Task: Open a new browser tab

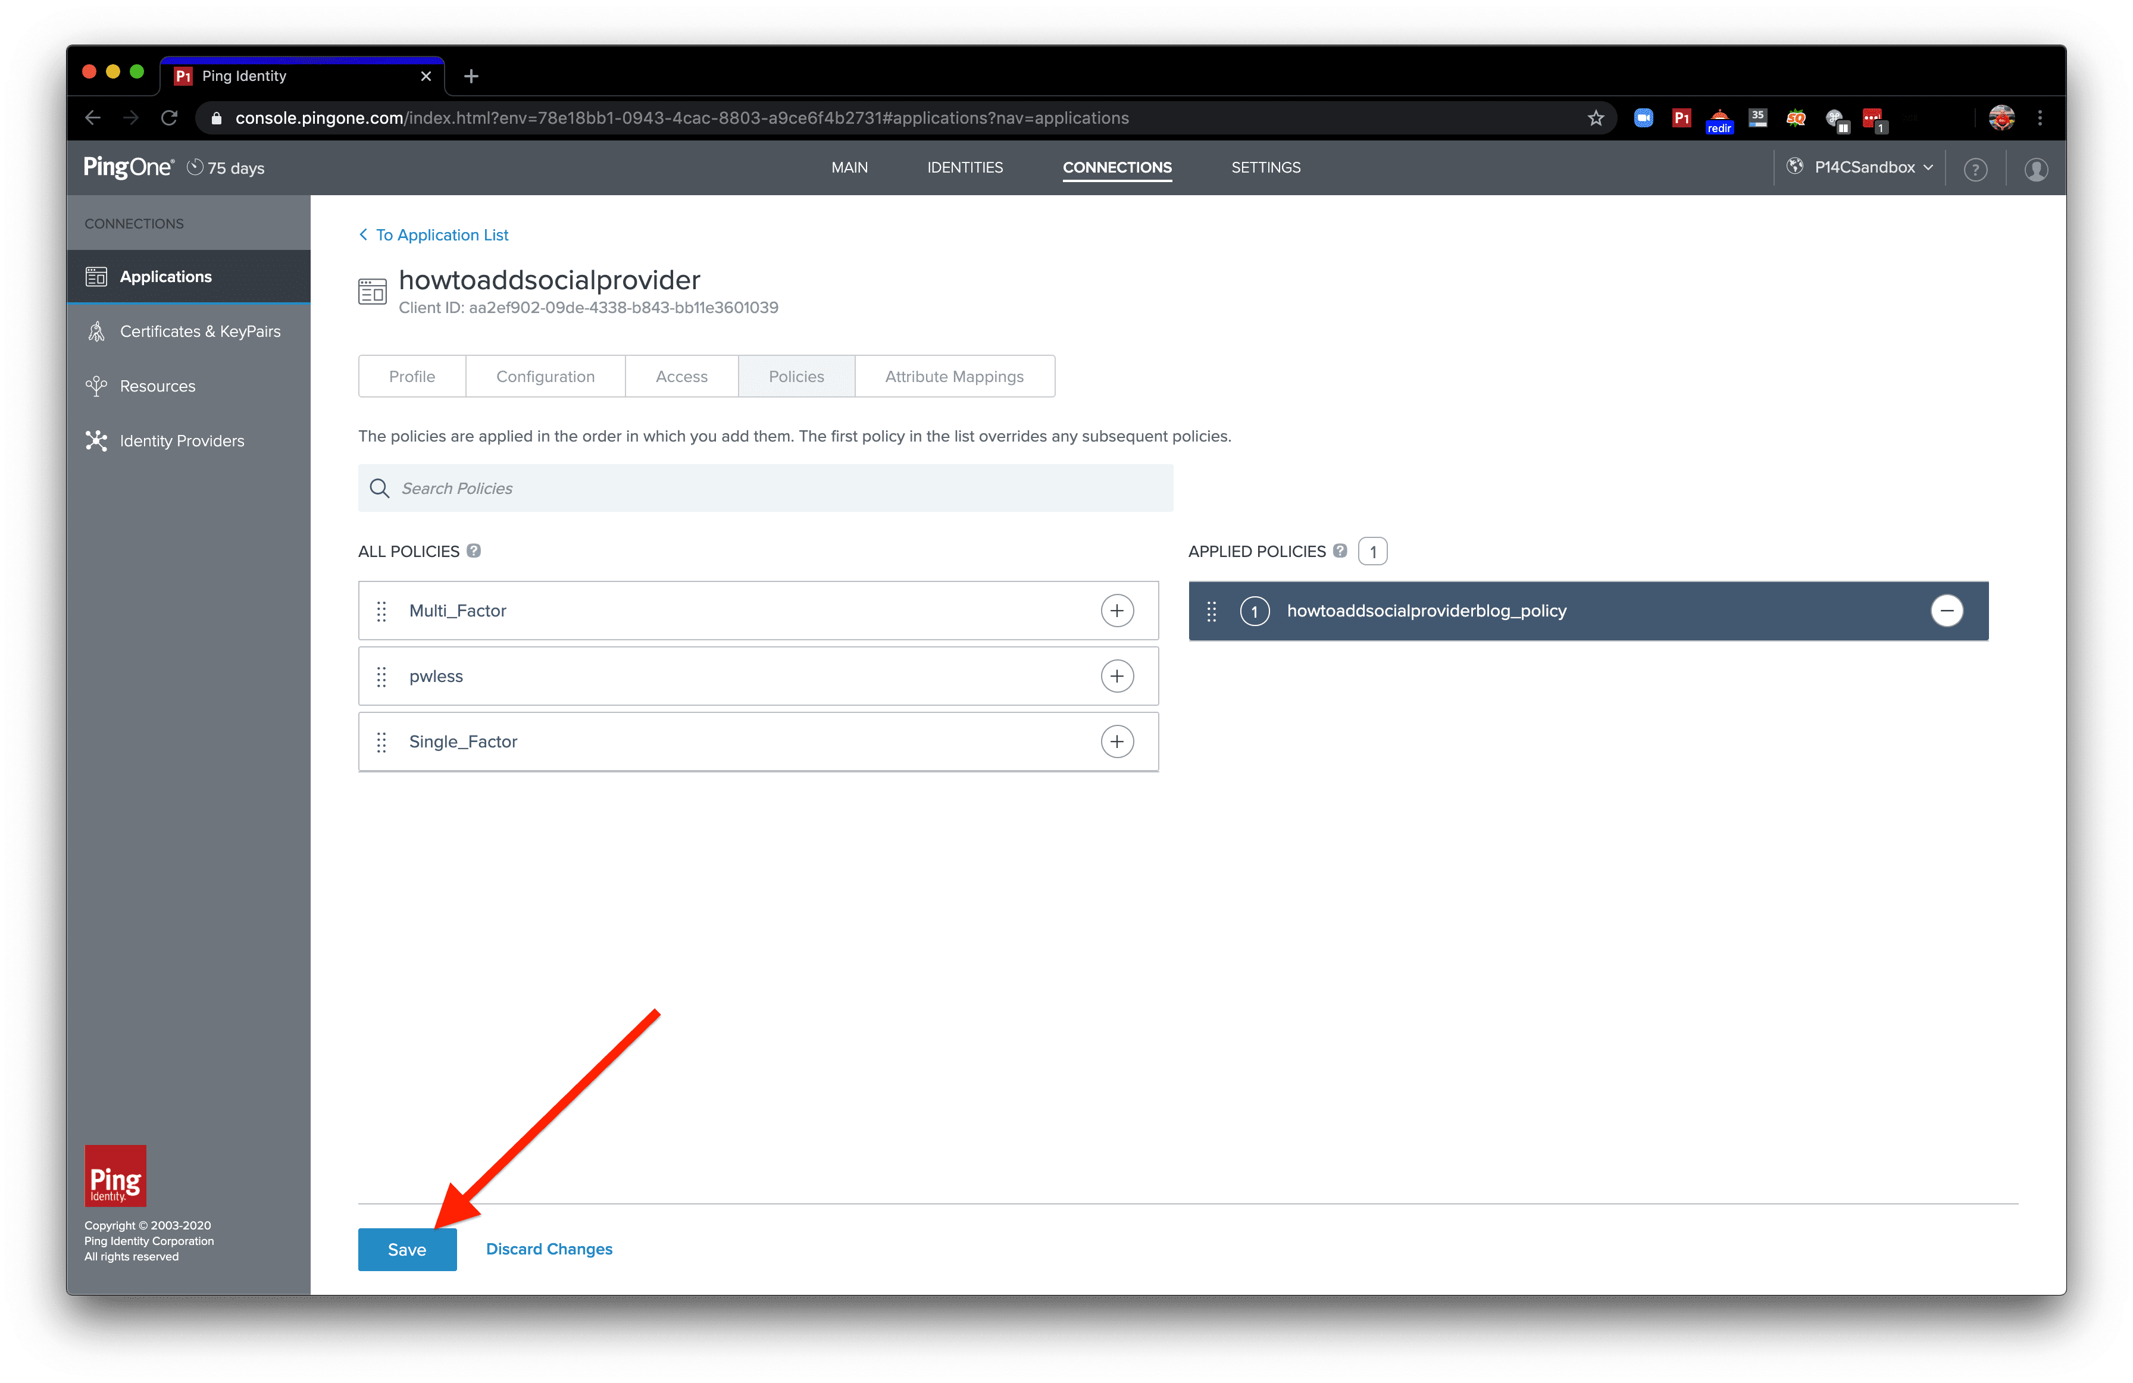Action: click(471, 76)
